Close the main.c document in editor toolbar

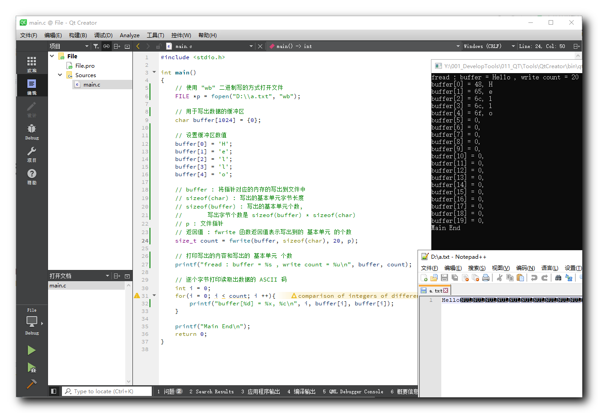click(x=260, y=46)
